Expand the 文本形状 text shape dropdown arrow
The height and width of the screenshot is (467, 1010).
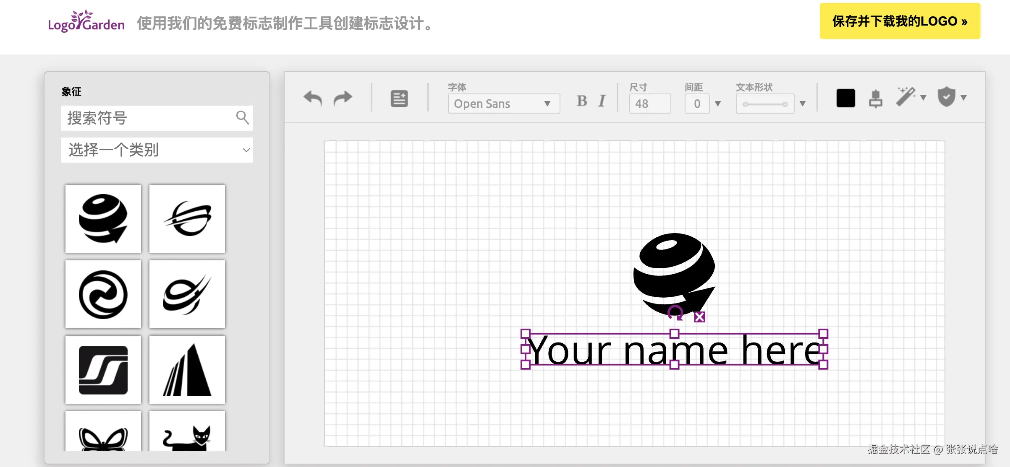click(x=803, y=104)
